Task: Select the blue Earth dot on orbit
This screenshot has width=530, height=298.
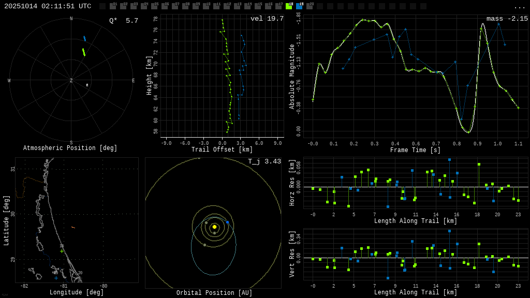Action: [x=227, y=222]
